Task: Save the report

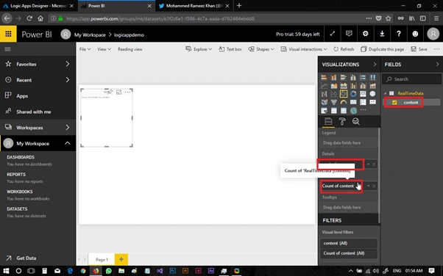Action: click(419, 49)
